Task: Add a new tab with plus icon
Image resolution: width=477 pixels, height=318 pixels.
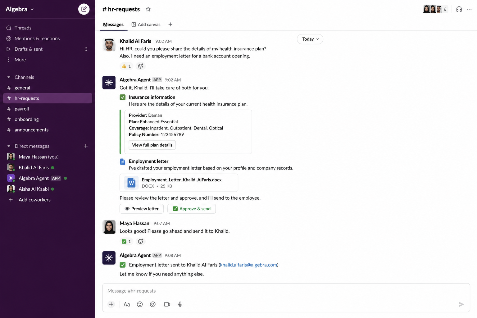Action: (170, 25)
